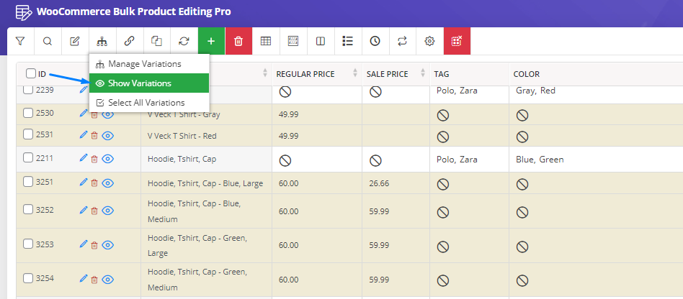Image resolution: width=683 pixels, height=299 pixels.
Task: Toggle the select-all checkbox beside ID
Action: coord(30,73)
